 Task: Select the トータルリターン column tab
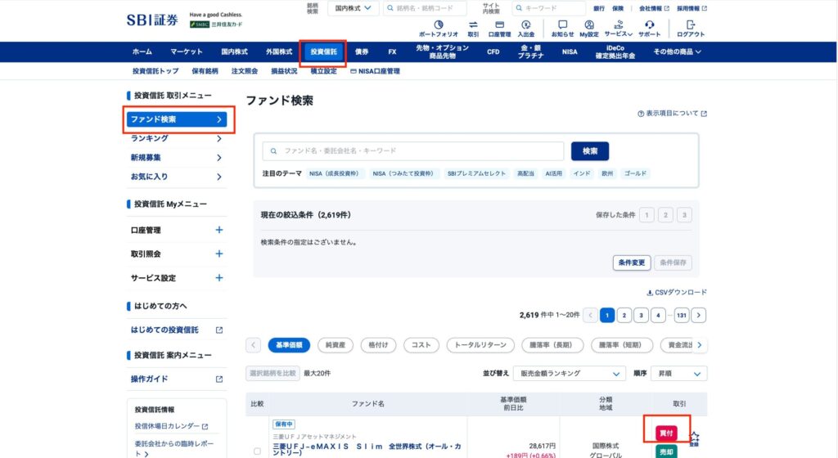tap(480, 345)
